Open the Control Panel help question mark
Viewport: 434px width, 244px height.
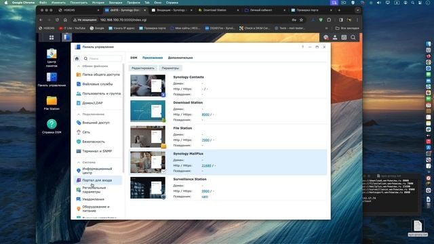[x=302, y=47]
